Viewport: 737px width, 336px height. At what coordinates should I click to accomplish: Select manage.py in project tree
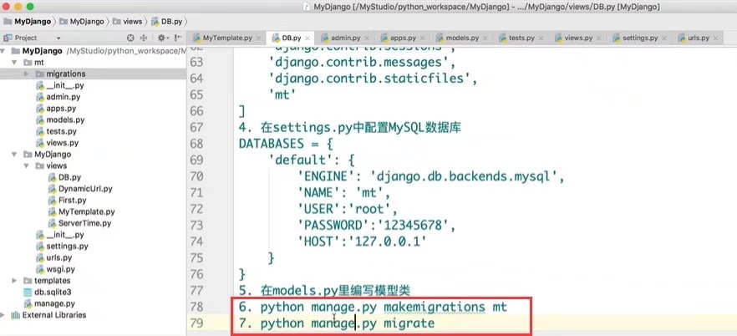(54, 303)
